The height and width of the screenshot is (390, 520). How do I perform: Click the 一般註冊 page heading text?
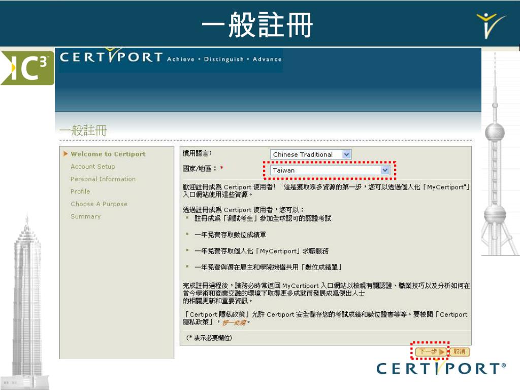83,131
